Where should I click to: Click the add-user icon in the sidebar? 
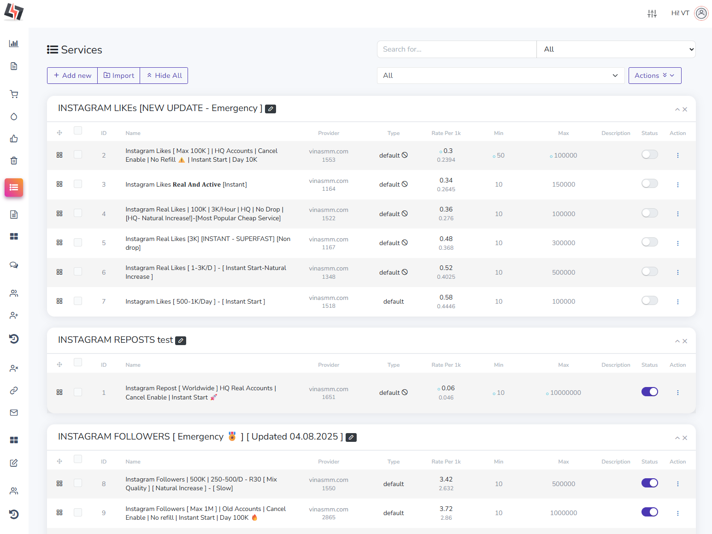pyautogui.click(x=14, y=315)
